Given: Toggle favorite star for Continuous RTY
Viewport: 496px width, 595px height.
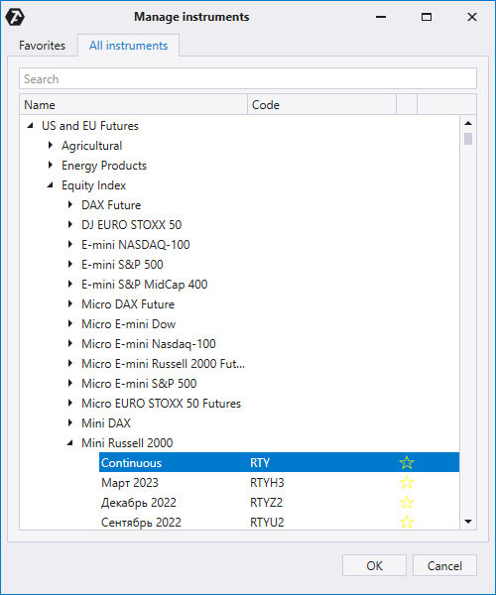Looking at the screenshot, I should click(x=407, y=462).
